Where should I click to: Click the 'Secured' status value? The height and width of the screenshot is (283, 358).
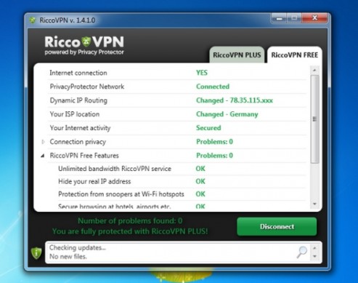pos(208,128)
